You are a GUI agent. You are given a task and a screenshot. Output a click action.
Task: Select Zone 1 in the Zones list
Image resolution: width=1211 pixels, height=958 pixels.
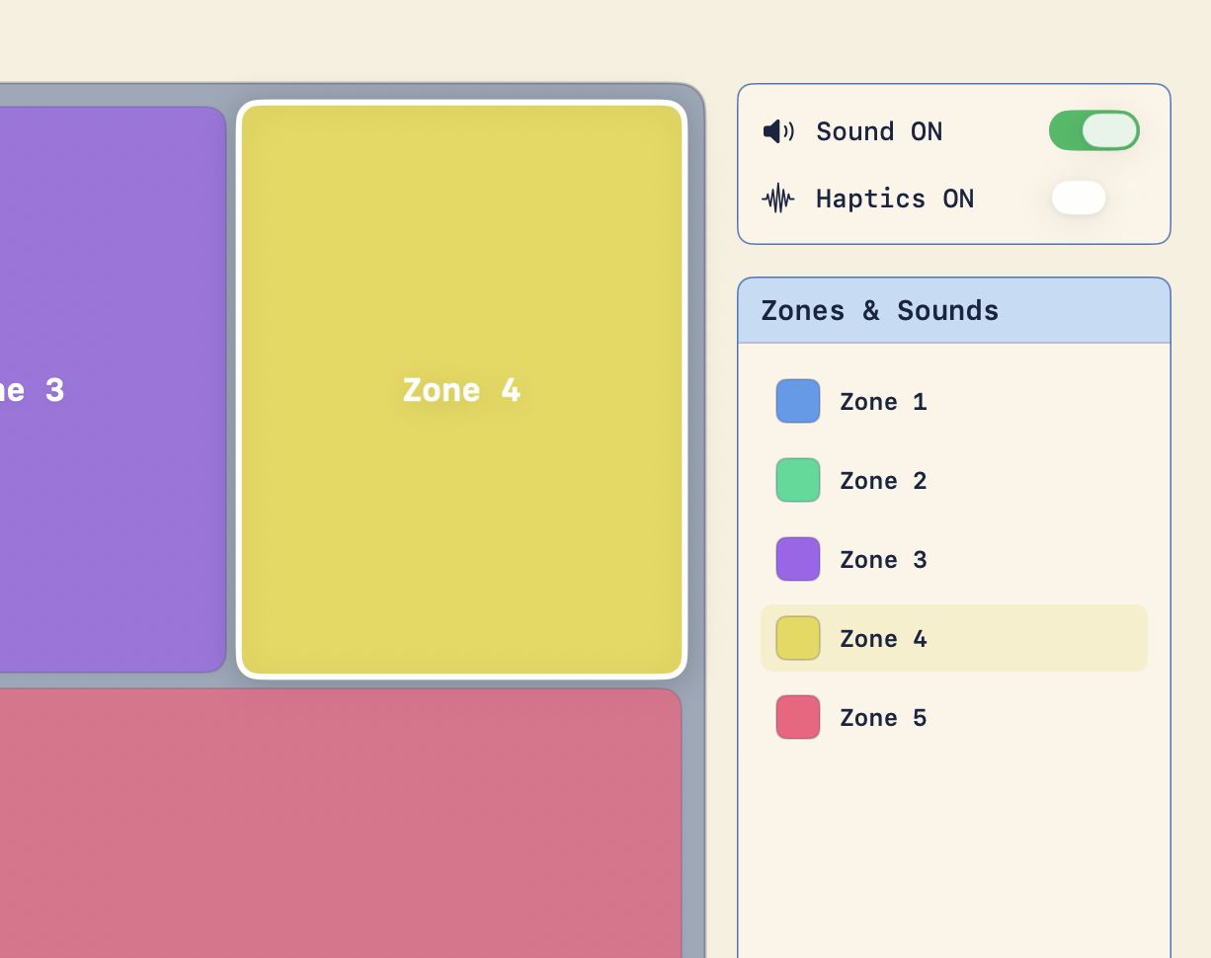click(954, 401)
